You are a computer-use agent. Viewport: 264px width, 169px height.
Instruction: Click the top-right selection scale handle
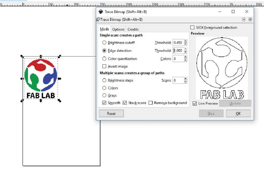59,57
